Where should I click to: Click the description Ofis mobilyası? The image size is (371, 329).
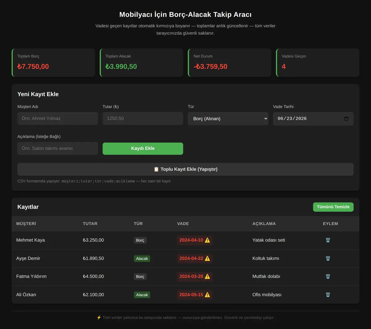(267, 295)
